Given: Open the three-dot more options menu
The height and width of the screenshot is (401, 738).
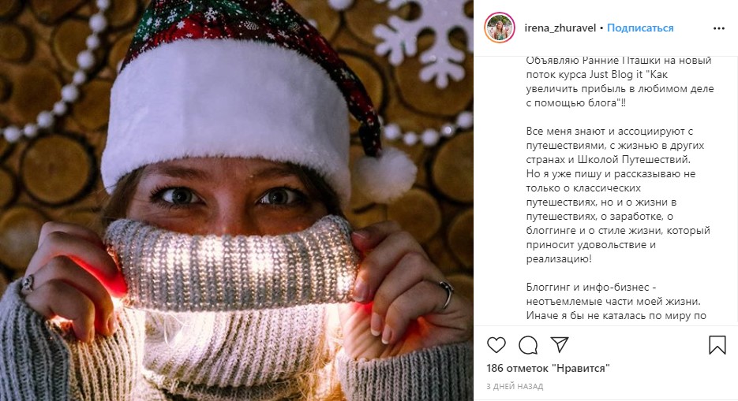Looking at the screenshot, I should coord(719,28).
